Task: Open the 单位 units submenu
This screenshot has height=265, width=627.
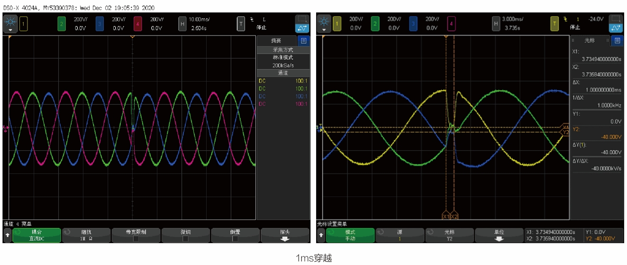Action: (x=499, y=236)
